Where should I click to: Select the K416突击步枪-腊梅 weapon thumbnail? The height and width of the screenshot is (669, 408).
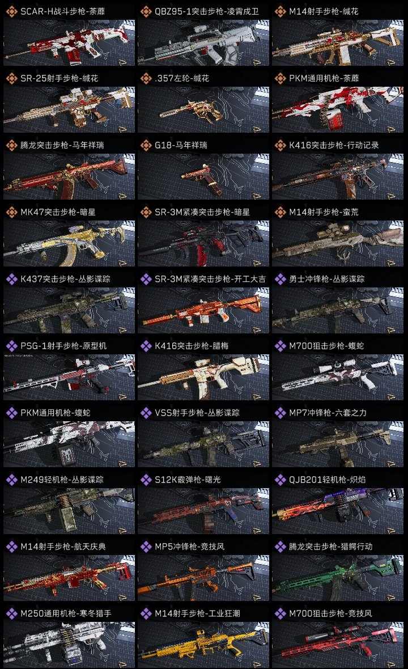203,378
